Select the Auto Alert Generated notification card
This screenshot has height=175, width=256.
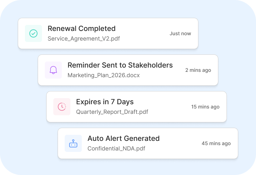178,153
